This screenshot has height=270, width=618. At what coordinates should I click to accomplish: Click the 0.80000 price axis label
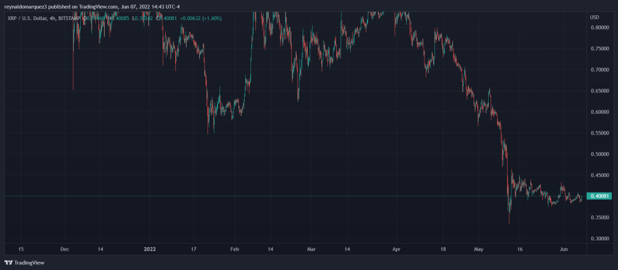[599, 28]
